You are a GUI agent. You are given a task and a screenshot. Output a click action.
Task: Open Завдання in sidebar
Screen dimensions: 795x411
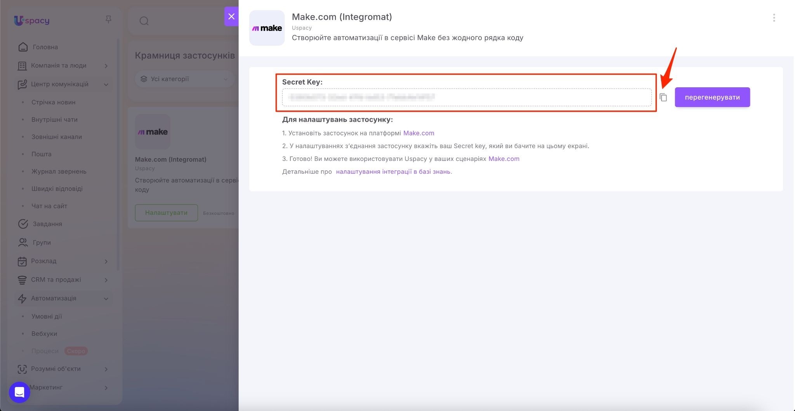[x=47, y=224]
